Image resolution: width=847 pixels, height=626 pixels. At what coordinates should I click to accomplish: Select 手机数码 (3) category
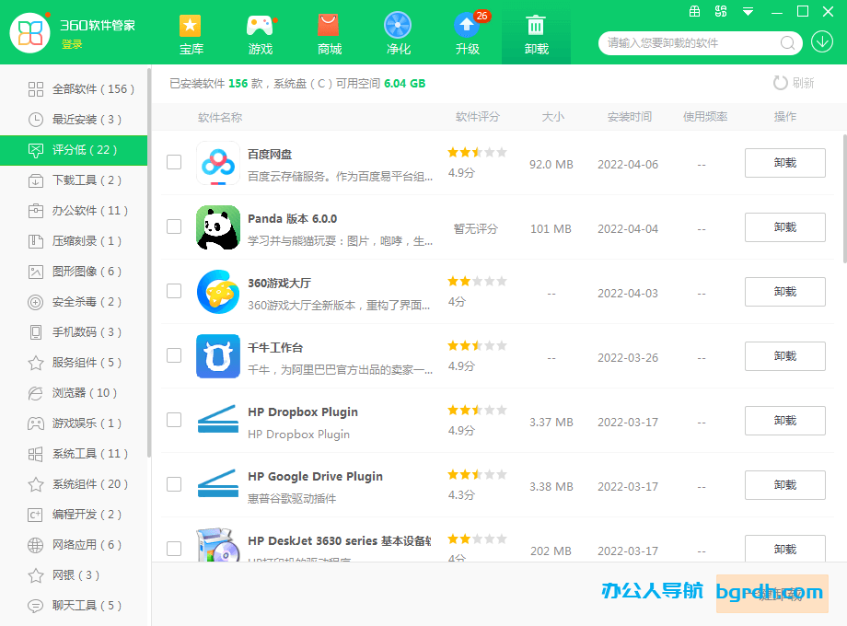click(74, 332)
